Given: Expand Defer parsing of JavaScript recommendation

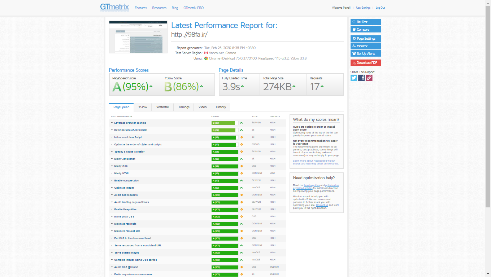Looking at the screenshot, I should point(131,130).
